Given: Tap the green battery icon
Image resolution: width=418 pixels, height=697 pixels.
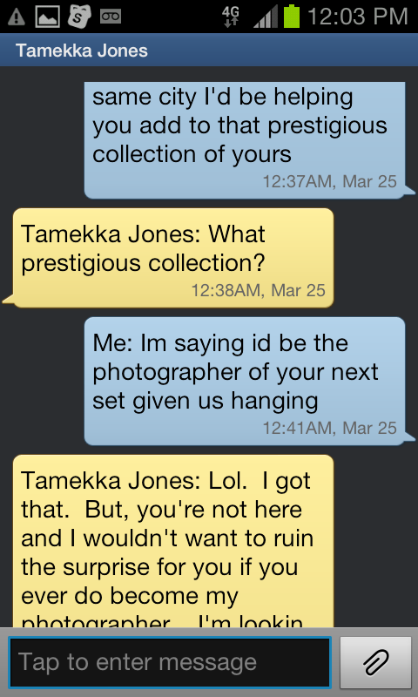Looking at the screenshot, I should pos(292,16).
